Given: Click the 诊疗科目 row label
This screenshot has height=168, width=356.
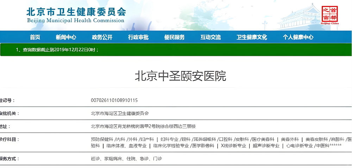Looking at the screenshot, I should pos(9,140).
